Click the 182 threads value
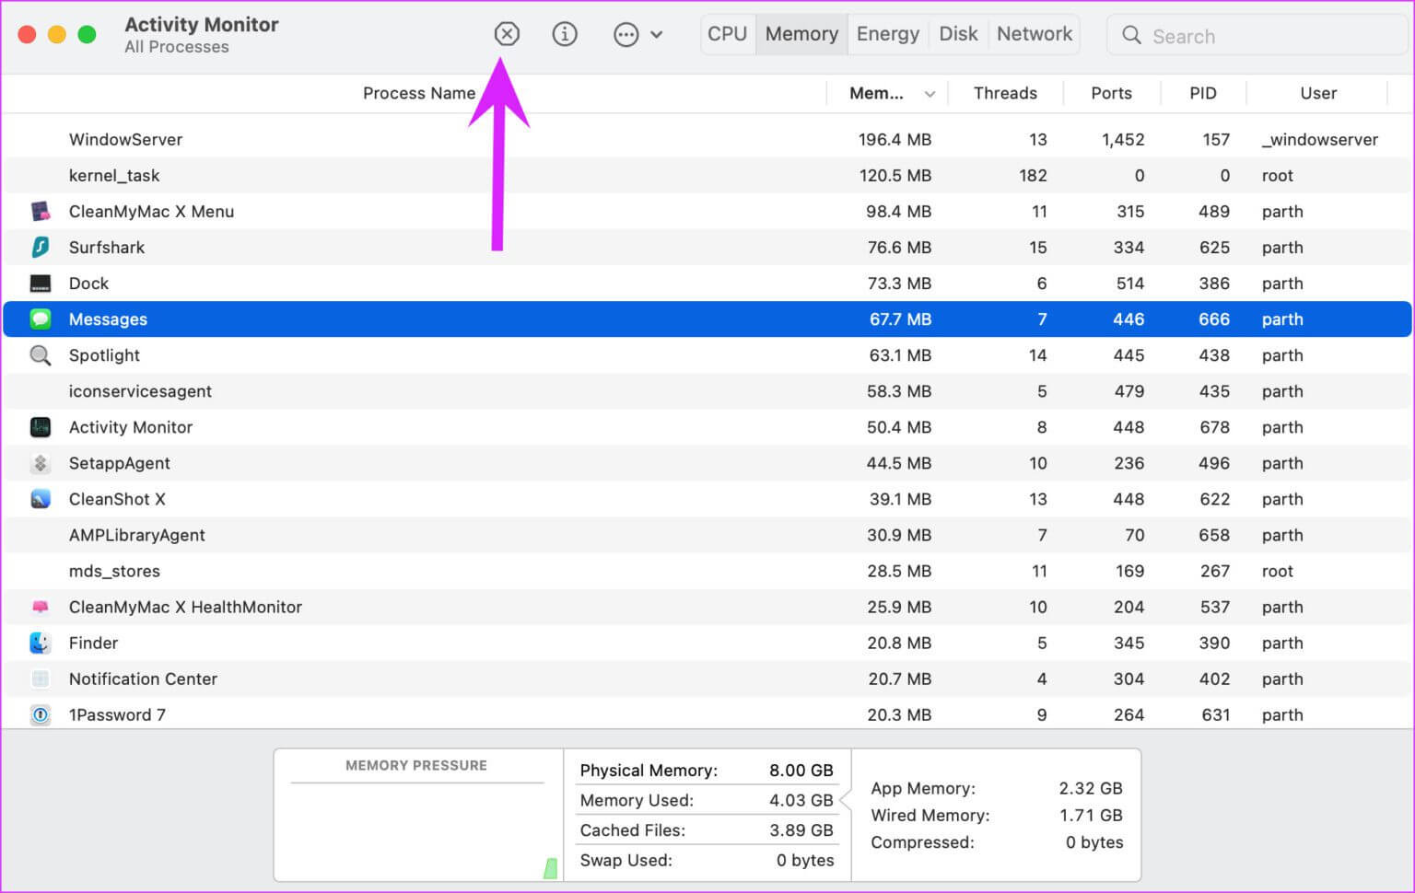This screenshot has height=893, width=1415. click(x=1033, y=176)
